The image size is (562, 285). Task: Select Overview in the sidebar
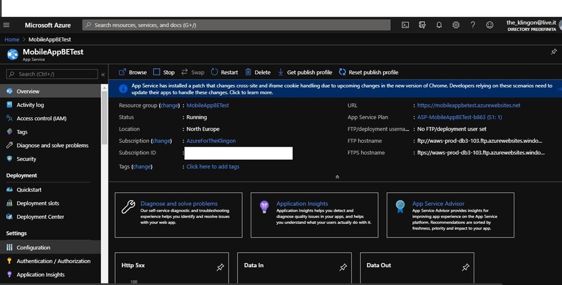pyautogui.click(x=50, y=91)
